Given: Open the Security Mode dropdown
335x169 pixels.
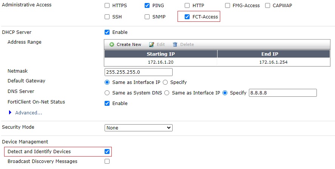Looking at the screenshot, I should [x=138, y=128].
